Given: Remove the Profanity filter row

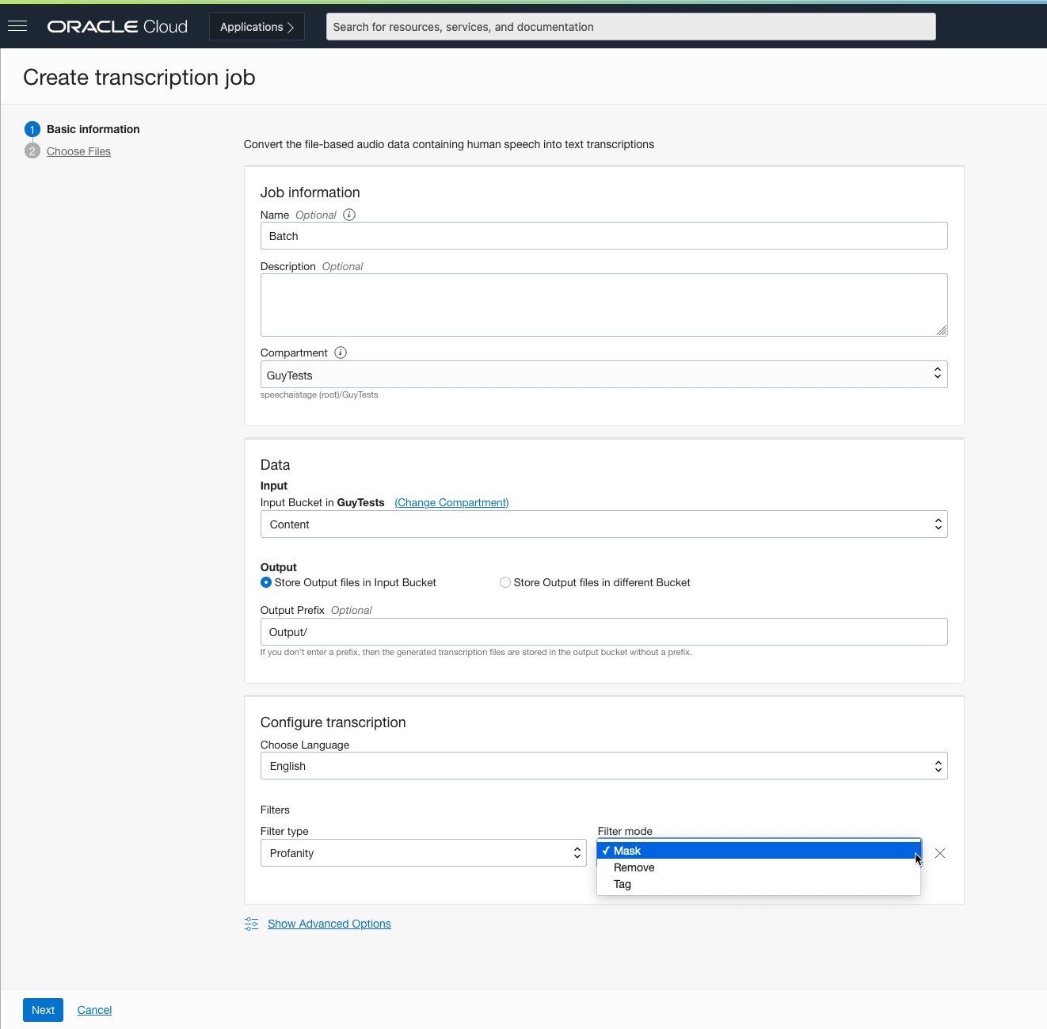Looking at the screenshot, I should [x=940, y=853].
